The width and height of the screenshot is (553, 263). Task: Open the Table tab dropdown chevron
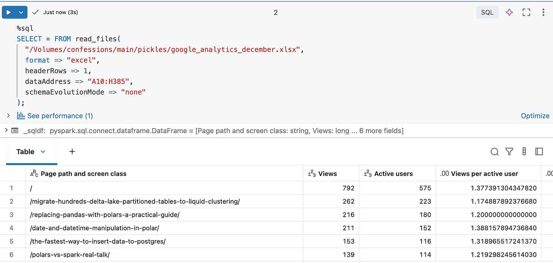pos(43,151)
